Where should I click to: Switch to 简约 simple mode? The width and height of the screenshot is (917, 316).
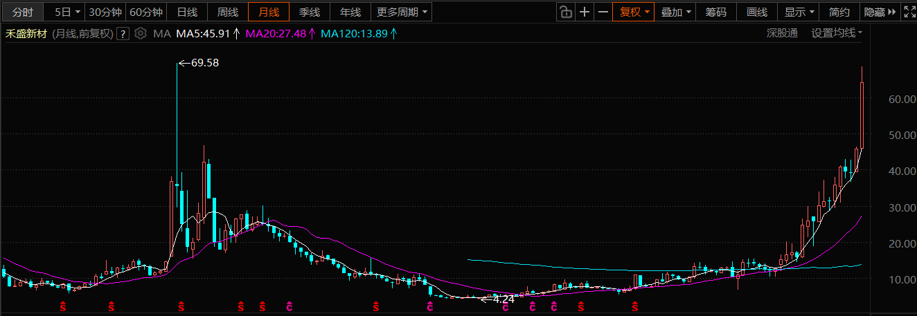click(839, 12)
